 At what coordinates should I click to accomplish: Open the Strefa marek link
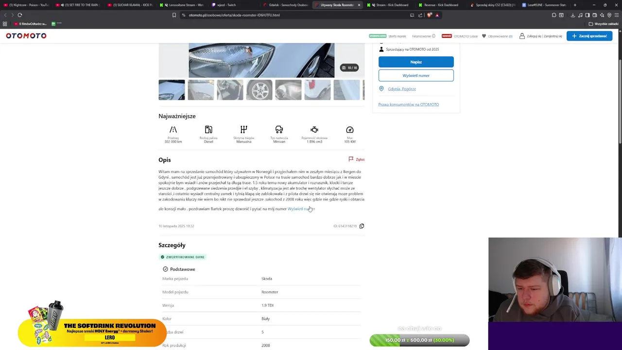pyautogui.click(x=397, y=36)
